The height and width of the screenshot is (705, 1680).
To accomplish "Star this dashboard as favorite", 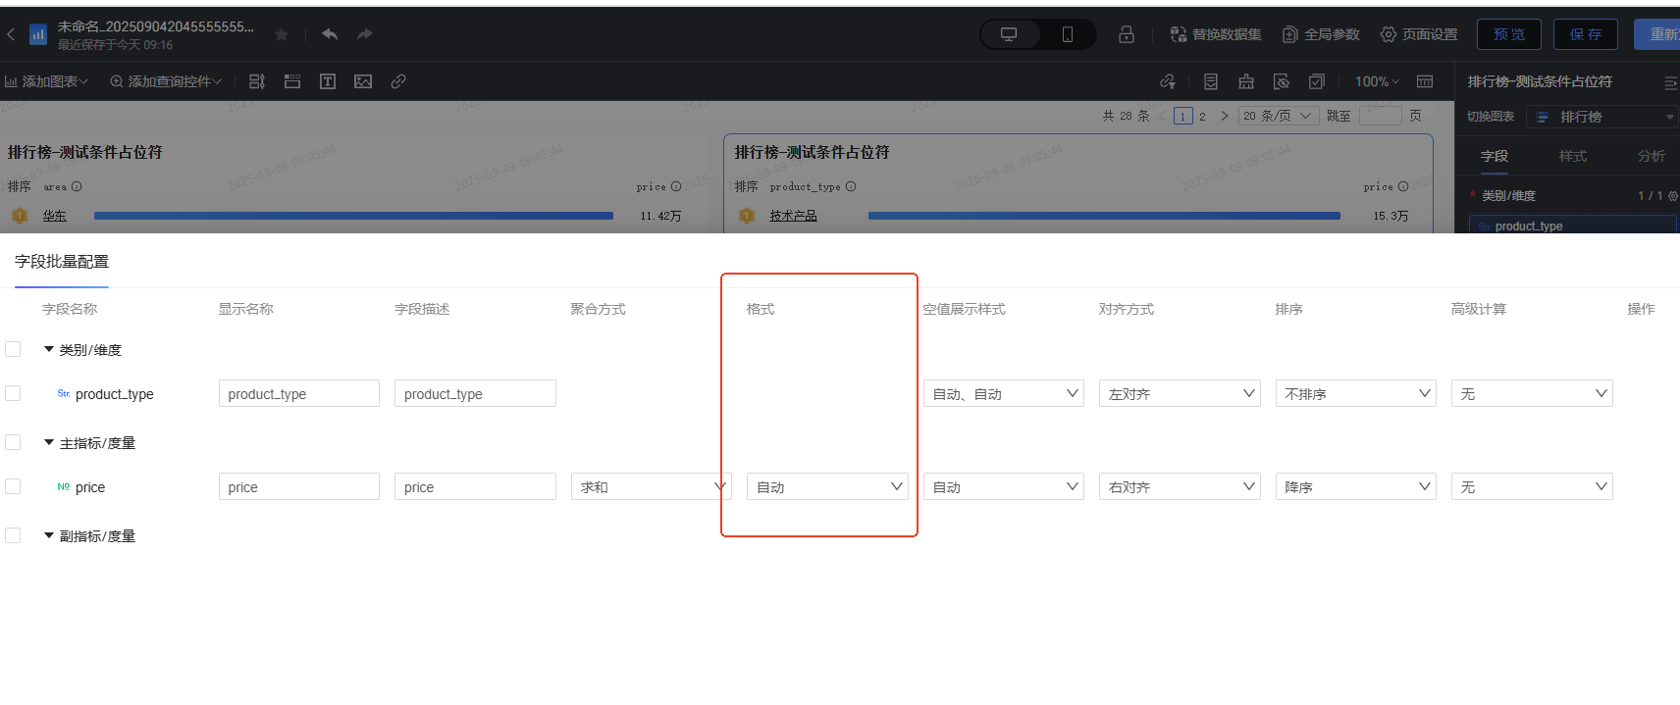I will point(282,34).
